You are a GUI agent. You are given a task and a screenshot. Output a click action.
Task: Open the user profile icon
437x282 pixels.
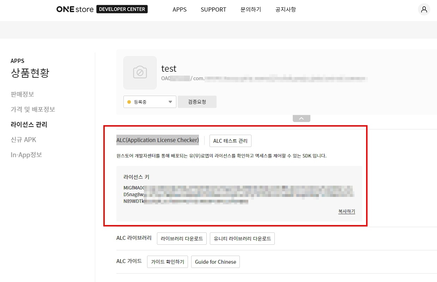(424, 9)
